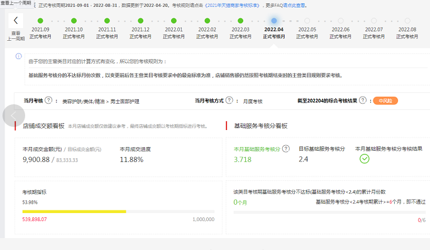This screenshot has width=430, height=250.
Task: Click the 1,000,000 target figure
Action: 204,219
